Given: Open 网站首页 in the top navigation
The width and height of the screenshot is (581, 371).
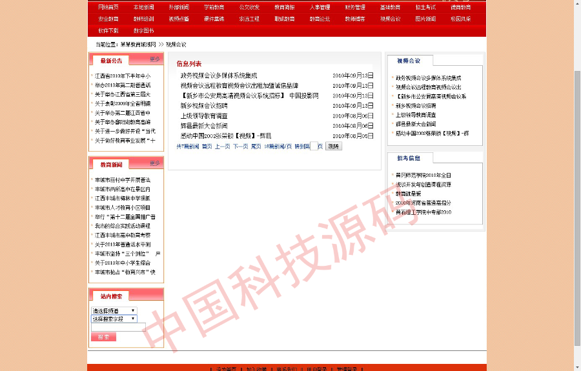Looking at the screenshot, I should [108, 7].
